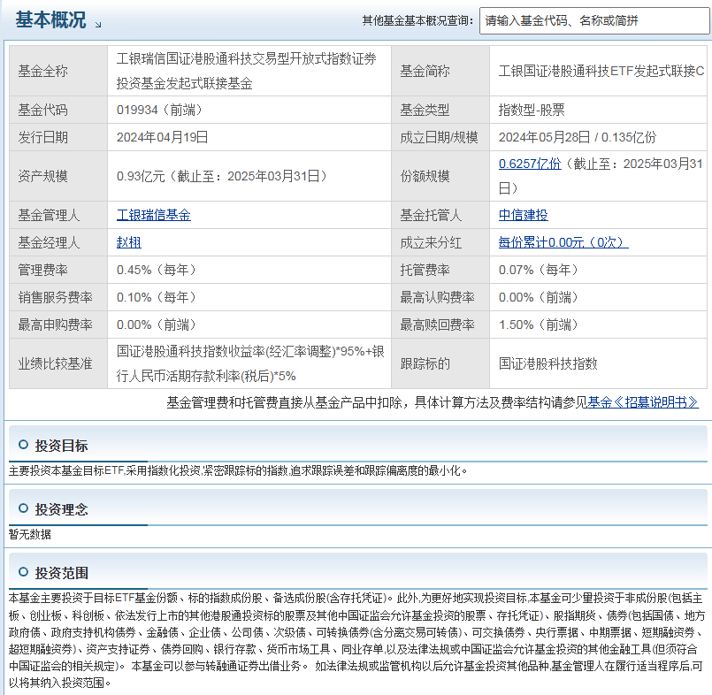Click tracking target 国证港股科技指数

point(548,363)
